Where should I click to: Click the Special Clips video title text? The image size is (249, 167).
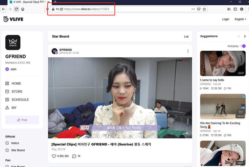[101, 144]
